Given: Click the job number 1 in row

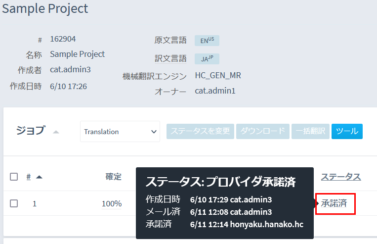Looking at the screenshot, I should click(35, 203).
